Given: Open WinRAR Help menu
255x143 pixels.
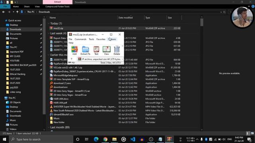Looking at the screenshot, I should pos(71,43).
